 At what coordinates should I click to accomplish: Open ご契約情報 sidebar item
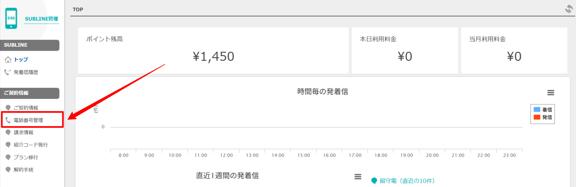click(26, 108)
